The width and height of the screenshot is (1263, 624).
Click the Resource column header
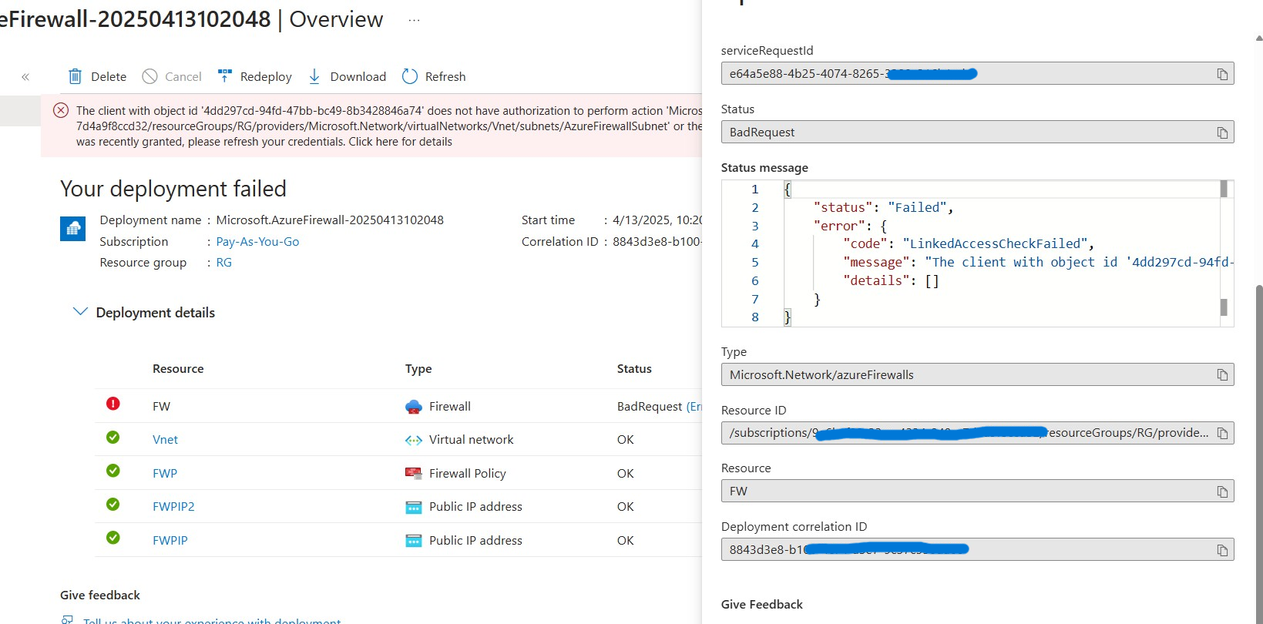click(x=178, y=368)
